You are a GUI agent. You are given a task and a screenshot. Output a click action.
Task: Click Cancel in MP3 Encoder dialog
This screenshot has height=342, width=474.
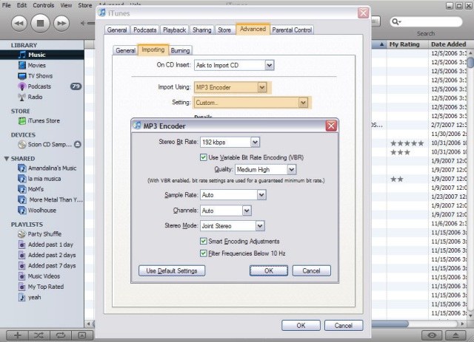point(311,271)
